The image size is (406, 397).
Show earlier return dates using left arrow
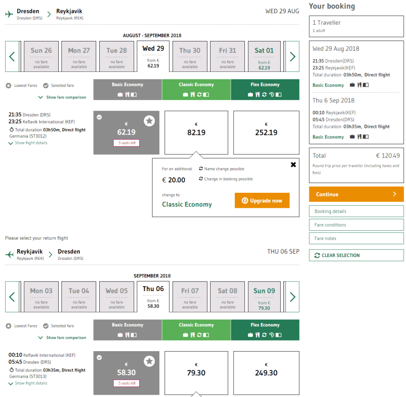point(12,297)
